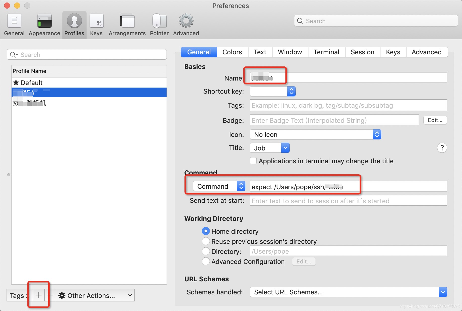Click the Profile Name column header
The height and width of the screenshot is (311, 462).
tap(89, 71)
